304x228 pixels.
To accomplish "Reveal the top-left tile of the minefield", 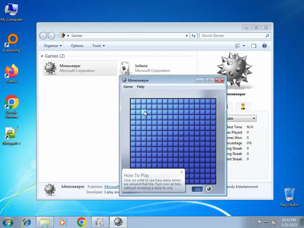I will (x=133, y=101).
